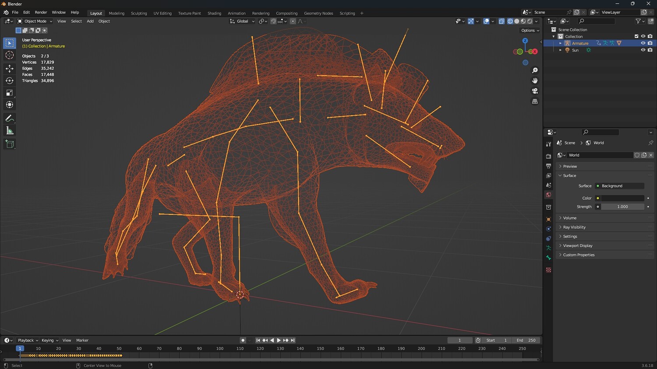Click the Background surface shader button
This screenshot has height=369, width=657.
619,186
